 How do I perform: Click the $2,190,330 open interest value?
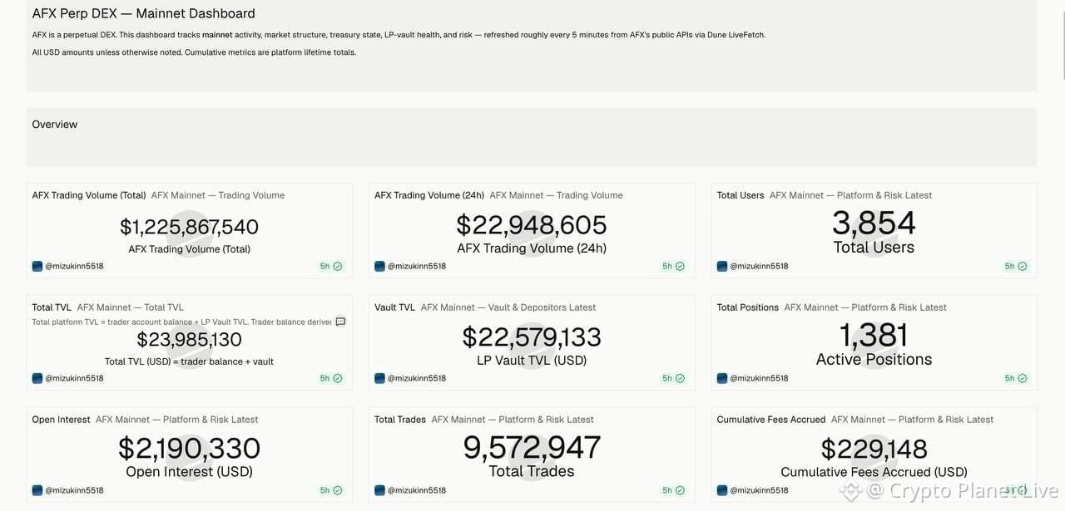click(189, 449)
